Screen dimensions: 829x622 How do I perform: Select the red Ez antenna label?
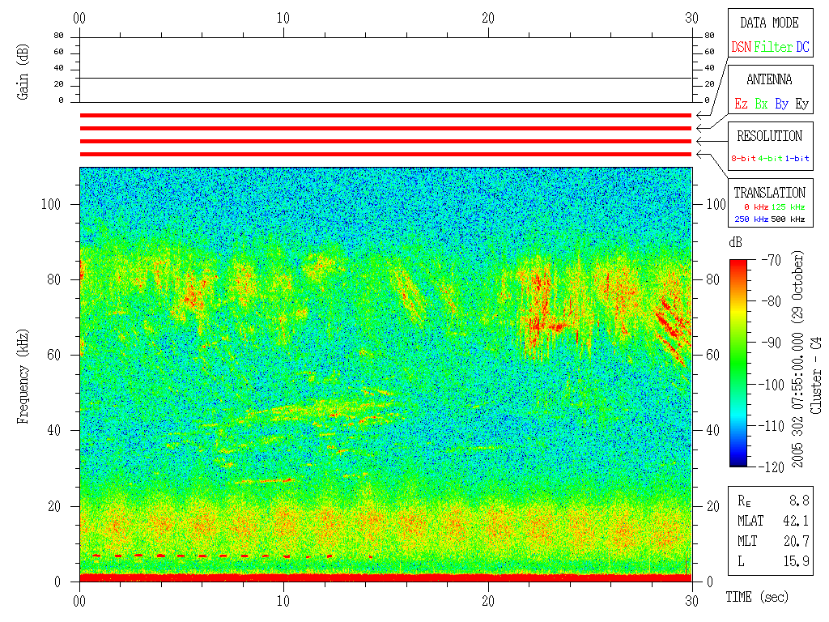pos(741,104)
